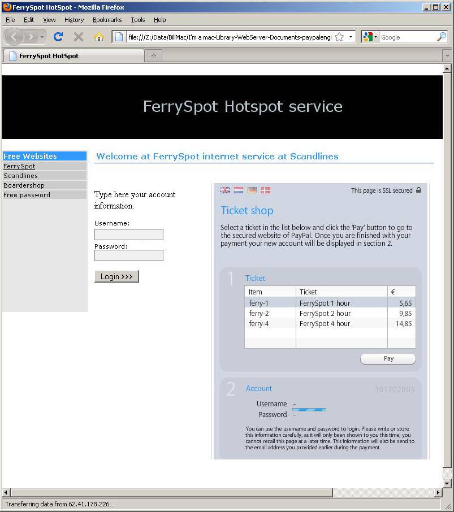Click the FerrySpot 2 hour cell

(325, 313)
